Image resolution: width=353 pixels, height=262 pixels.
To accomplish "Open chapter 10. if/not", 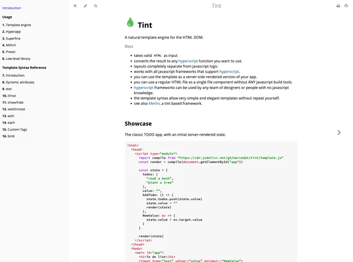I will (x=9, y=96).
